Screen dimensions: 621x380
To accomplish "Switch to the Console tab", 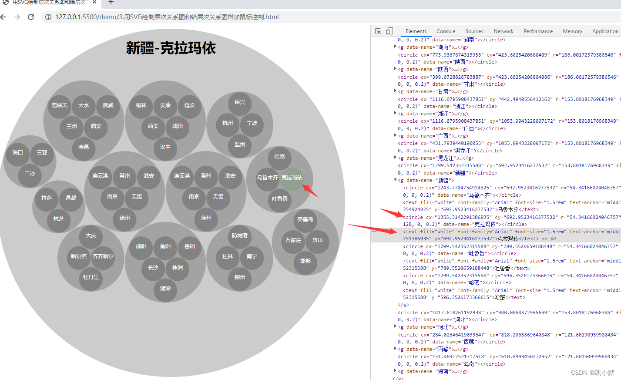I will pyautogui.click(x=446, y=31).
